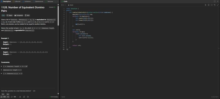Answer No to interview question

click(x=8, y=94)
